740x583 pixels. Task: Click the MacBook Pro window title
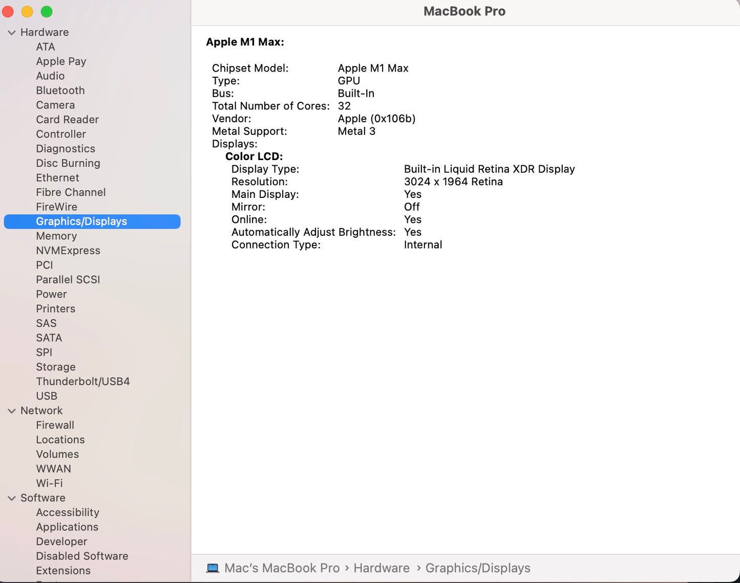[x=464, y=12]
